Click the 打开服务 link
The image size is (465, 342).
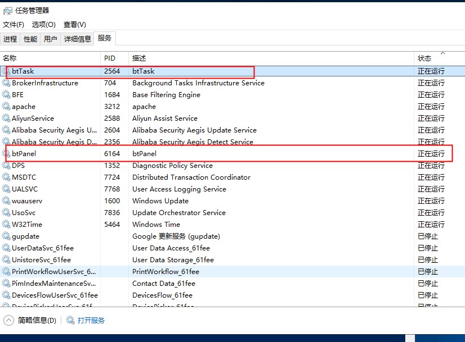pyautogui.click(x=91, y=321)
